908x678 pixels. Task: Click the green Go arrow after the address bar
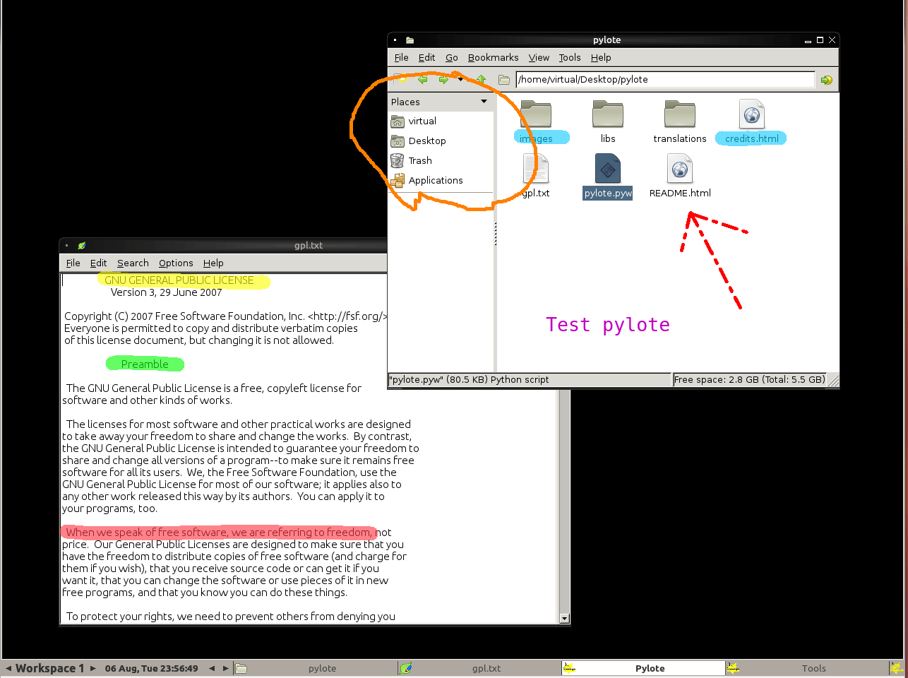(826, 79)
